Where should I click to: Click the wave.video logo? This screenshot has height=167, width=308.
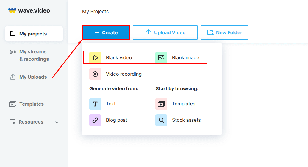coord(29,10)
